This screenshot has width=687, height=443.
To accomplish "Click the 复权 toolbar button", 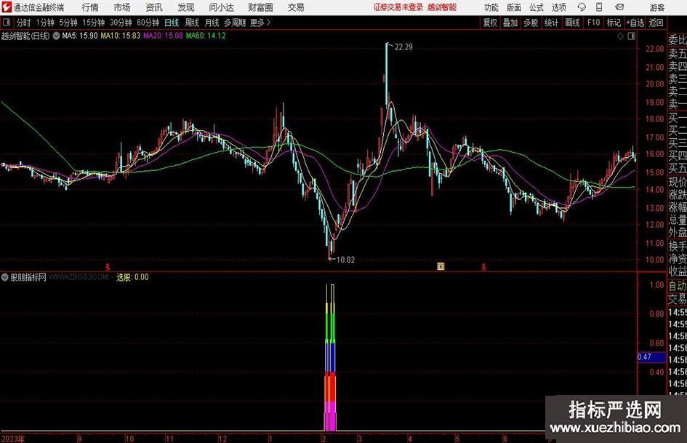I will [x=490, y=23].
